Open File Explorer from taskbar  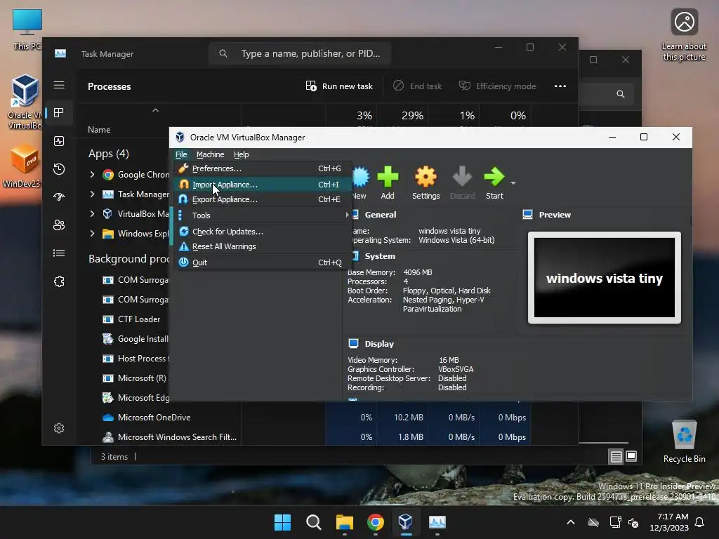tap(344, 522)
